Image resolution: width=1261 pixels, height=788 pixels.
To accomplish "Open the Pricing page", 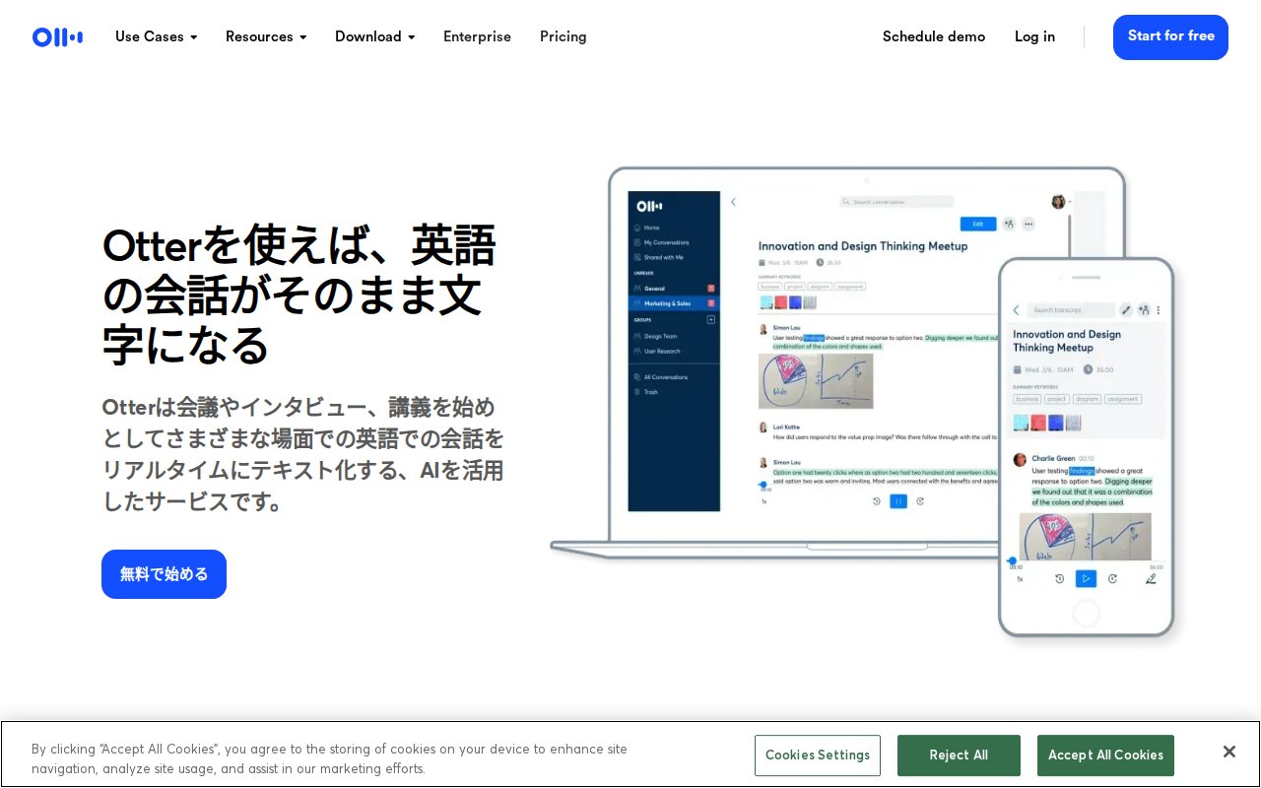I will [564, 36].
